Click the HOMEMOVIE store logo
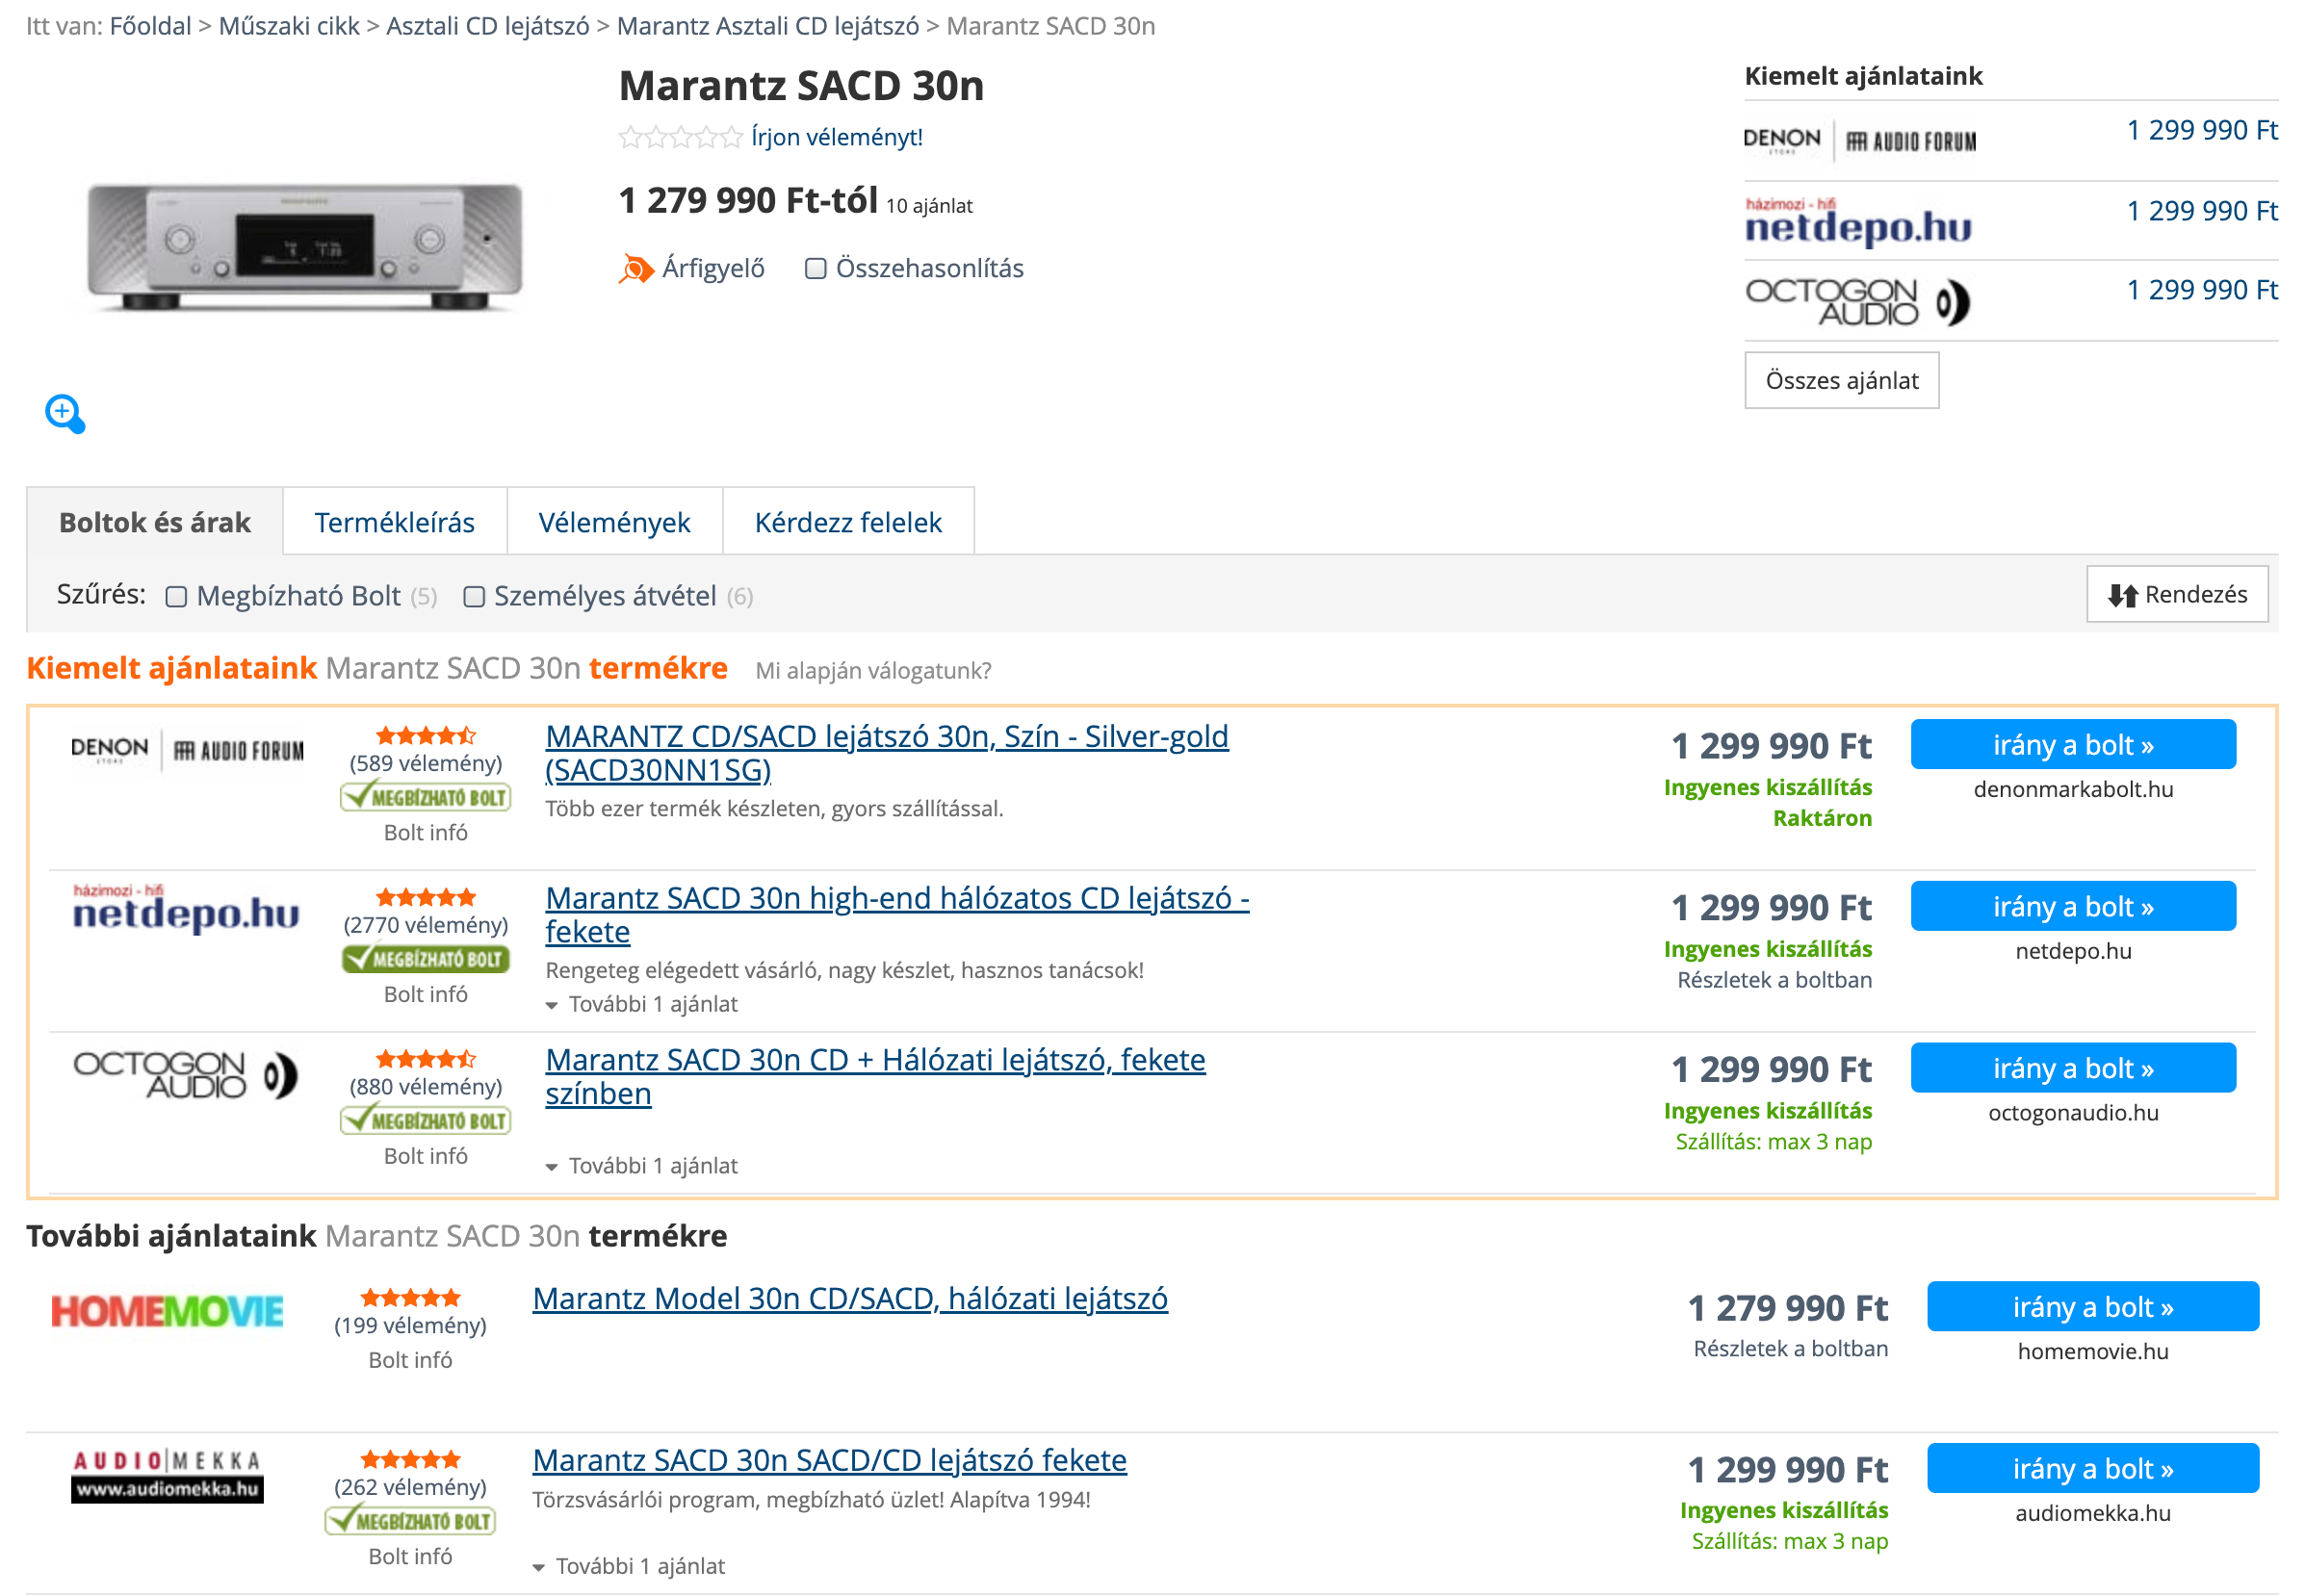 coord(167,1310)
